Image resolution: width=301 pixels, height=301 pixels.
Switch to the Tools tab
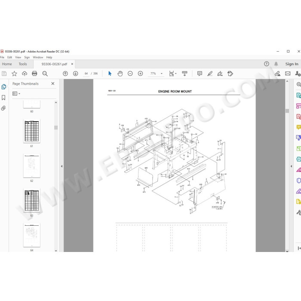[23, 64]
